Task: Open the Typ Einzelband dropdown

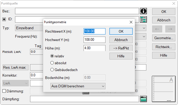Action: 29,28
